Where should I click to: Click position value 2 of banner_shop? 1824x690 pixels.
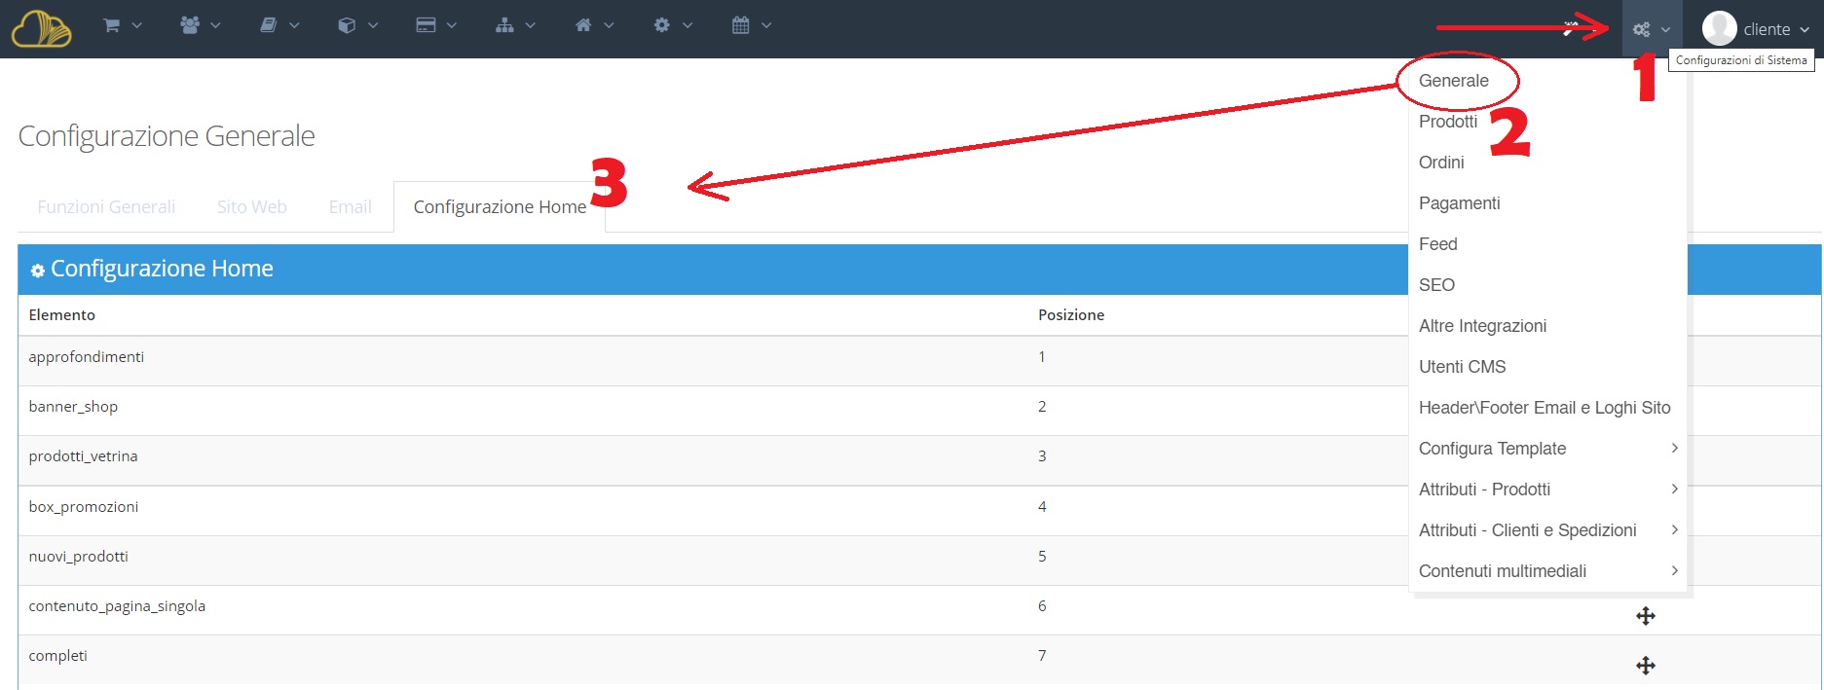pos(1042,407)
